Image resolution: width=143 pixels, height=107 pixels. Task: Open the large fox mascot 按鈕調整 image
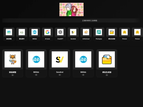pyautogui.click(x=13, y=59)
